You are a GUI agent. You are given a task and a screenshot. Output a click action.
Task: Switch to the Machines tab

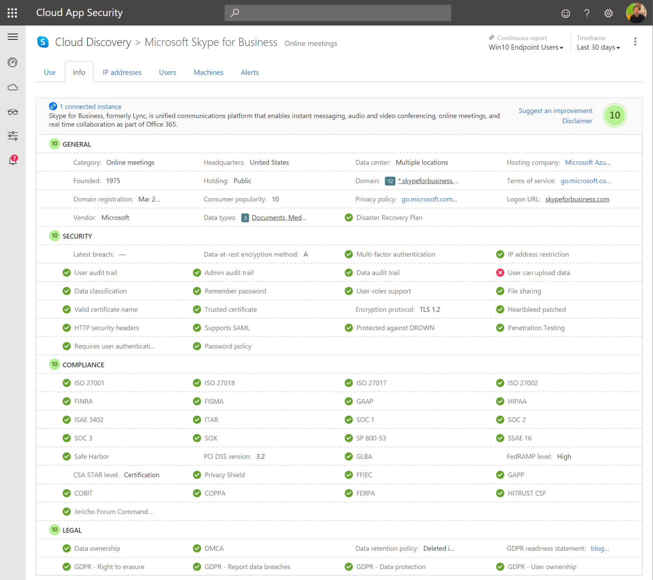208,72
